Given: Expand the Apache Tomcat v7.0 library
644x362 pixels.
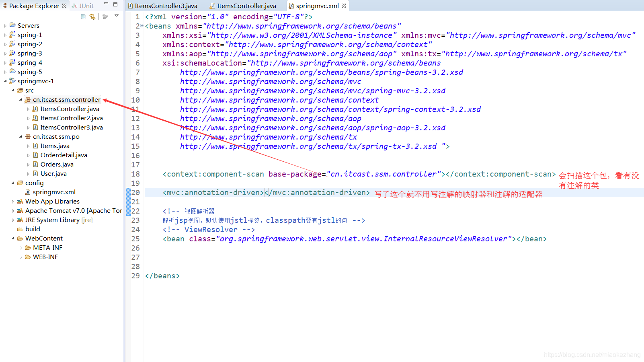Looking at the screenshot, I should click(x=13, y=211).
